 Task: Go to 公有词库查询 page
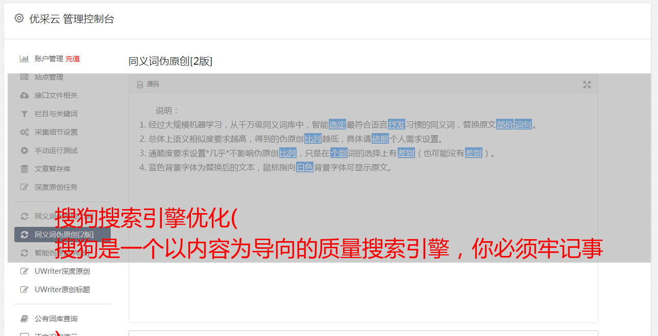tap(62, 319)
